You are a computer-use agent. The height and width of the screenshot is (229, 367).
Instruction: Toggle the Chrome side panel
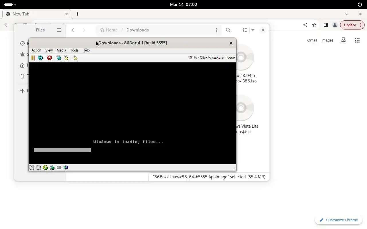tap(325, 25)
